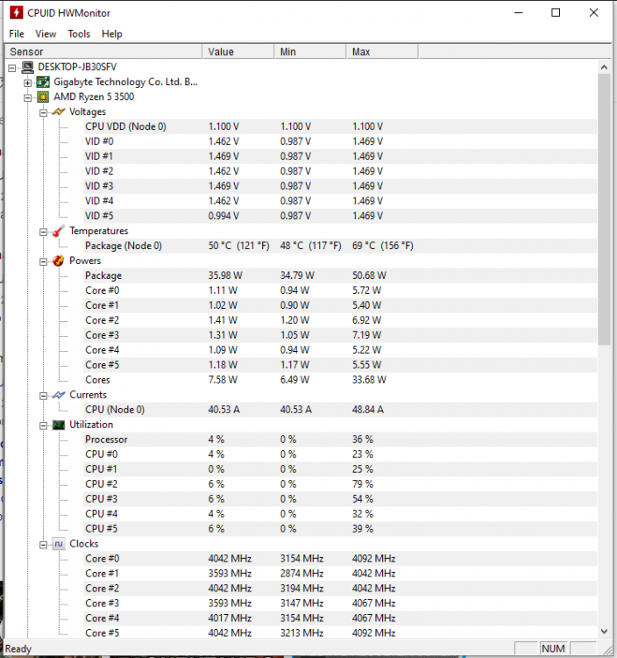Screen dimensions: 617x658
Task: Collapse the Powers section
Action: coord(43,261)
